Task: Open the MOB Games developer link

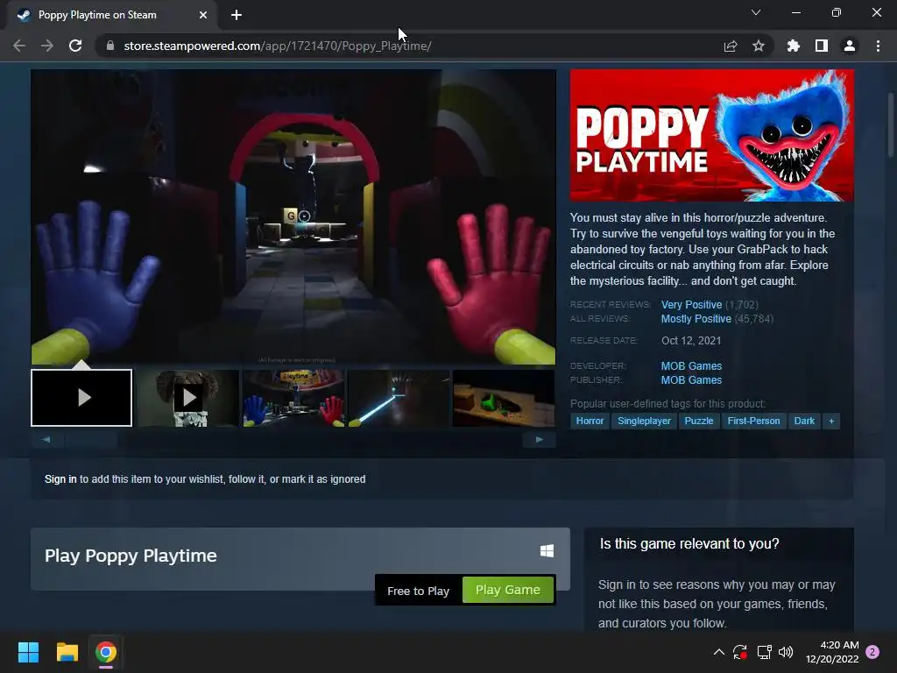Action: [691, 365]
